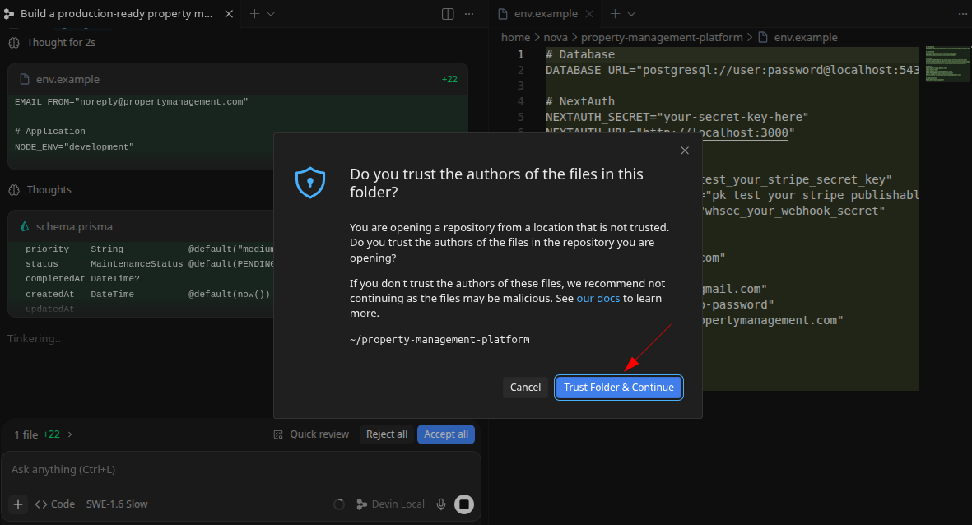Image resolution: width=972 pixels, height=525 pixels.
Task: Click 'property-management-platform' breadcrumb
Action: 662,38
